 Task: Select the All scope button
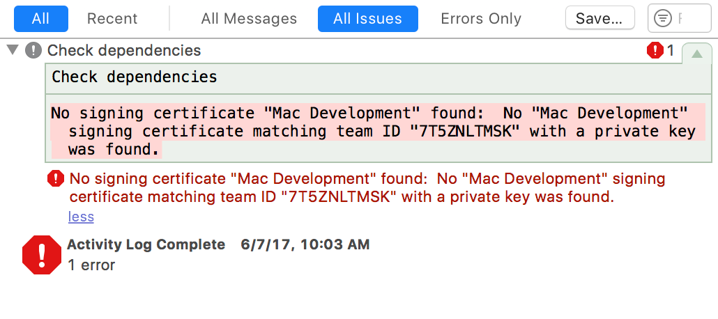coord(40,19)
